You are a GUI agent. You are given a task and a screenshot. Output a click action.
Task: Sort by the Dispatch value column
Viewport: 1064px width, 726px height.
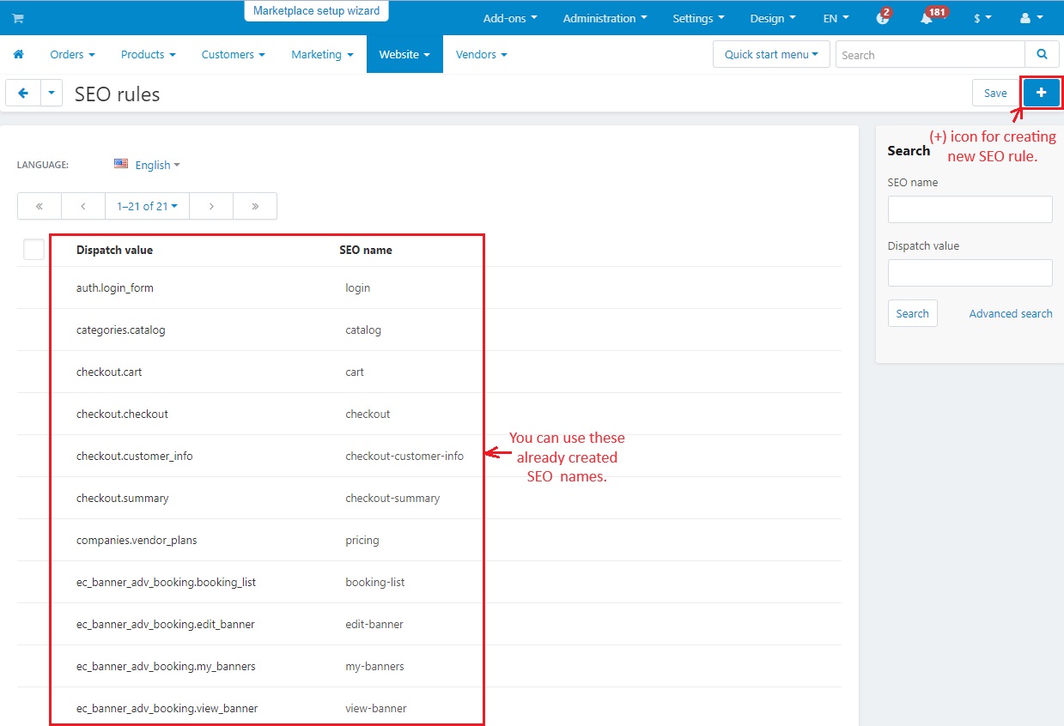pyautogui.click(x=114, y=250)
